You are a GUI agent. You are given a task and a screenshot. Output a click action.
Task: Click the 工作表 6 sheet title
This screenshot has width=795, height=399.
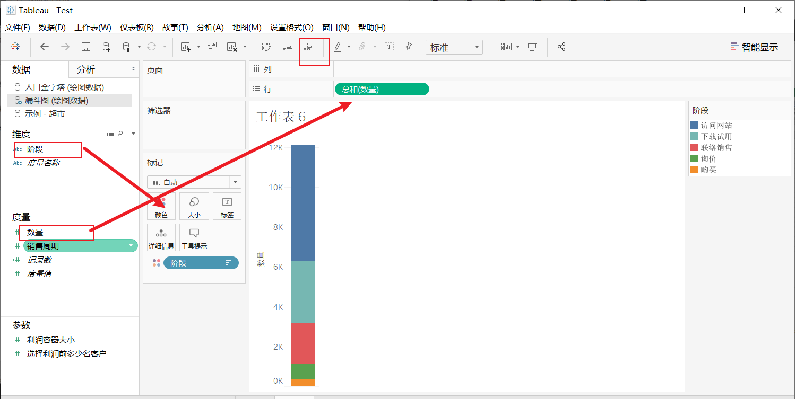281,117
